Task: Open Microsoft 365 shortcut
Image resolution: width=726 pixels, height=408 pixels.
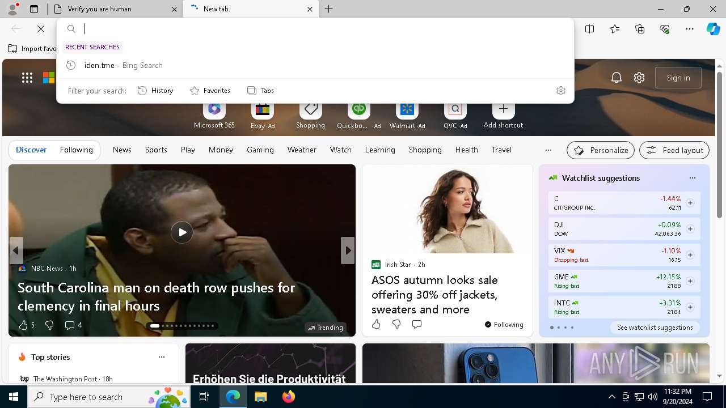Action: [x=214, y=116]
